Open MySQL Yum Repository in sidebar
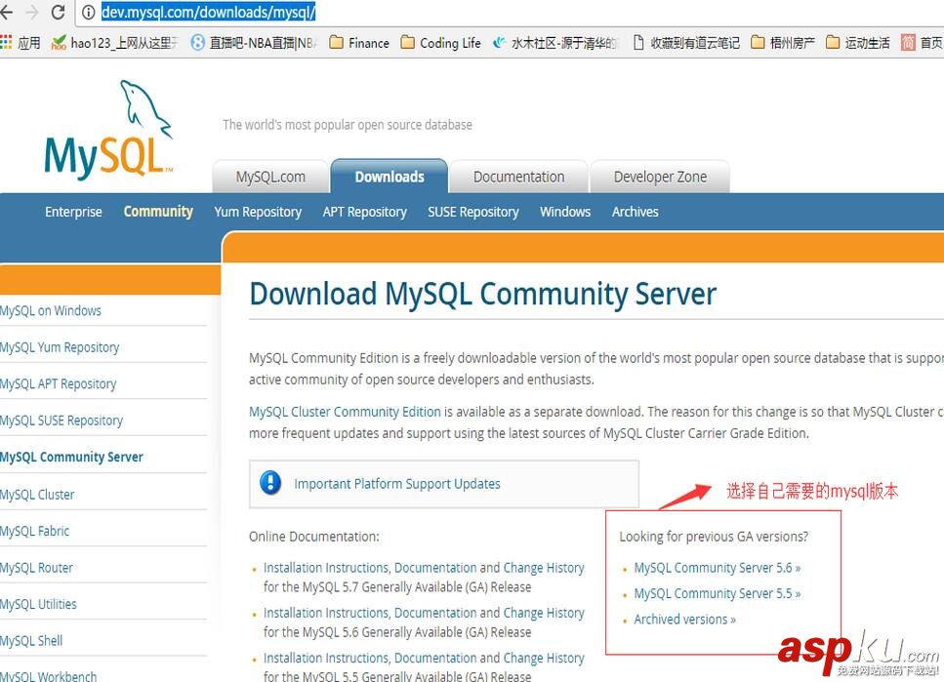This screenshot has height=682, width=944. pyautogui.click(x=60, y=347)
